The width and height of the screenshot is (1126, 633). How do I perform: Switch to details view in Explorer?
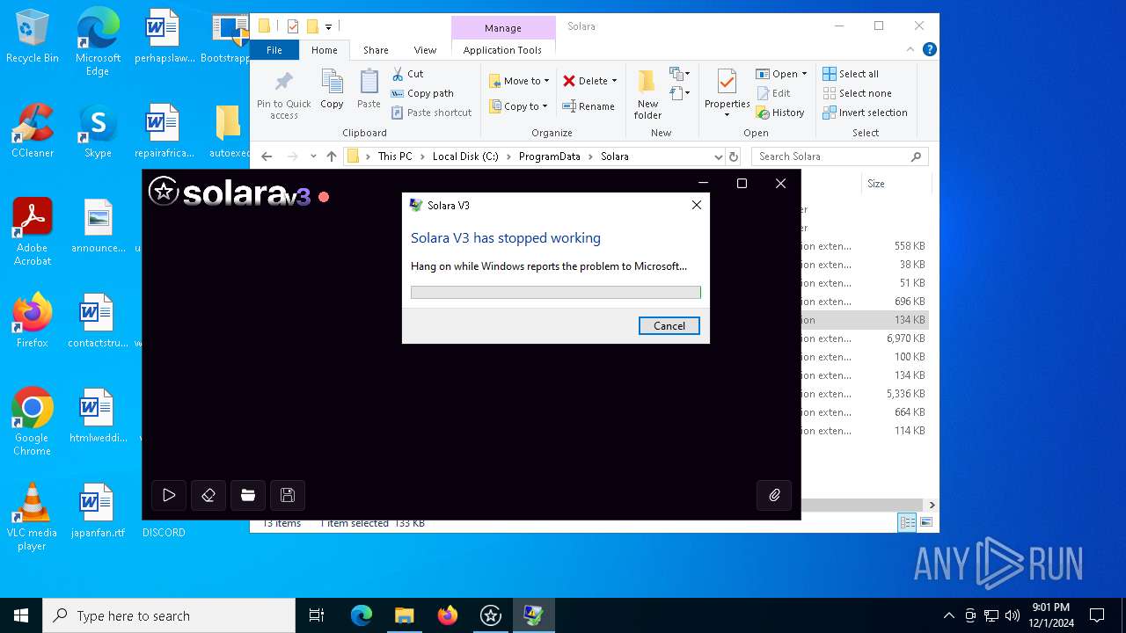(x=907, y=522)
